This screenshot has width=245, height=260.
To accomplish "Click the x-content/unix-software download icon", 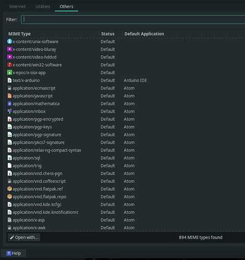I will pyautogui.click(x=9, y=41).
